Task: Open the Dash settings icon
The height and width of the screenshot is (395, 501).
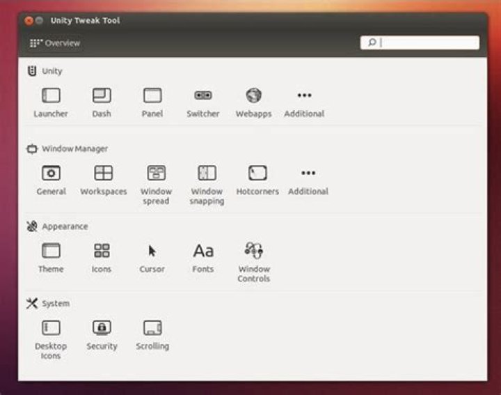Action: pos(102,95)
